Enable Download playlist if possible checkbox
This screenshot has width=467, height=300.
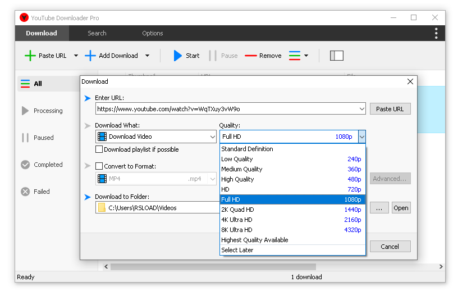pyautogui.click(x=99, y=149)
